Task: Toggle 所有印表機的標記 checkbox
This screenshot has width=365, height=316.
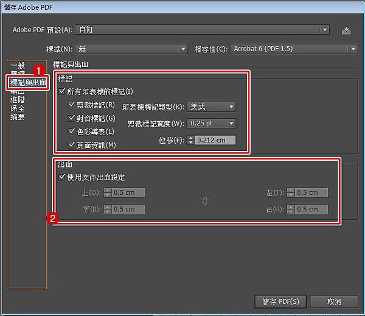Action: [62, 91]
